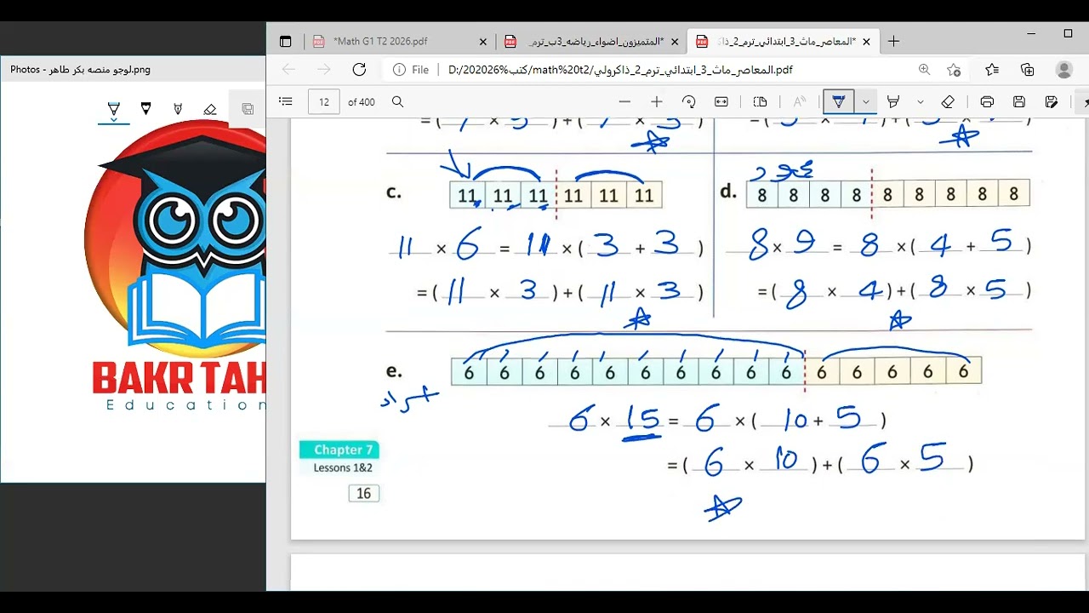Click the Photos window title bar

pos(134,70)
